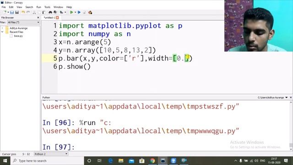Show hidden system tray icons
Image resolution: width=293 pixels, height=165 pixels.
coord(236,161)
